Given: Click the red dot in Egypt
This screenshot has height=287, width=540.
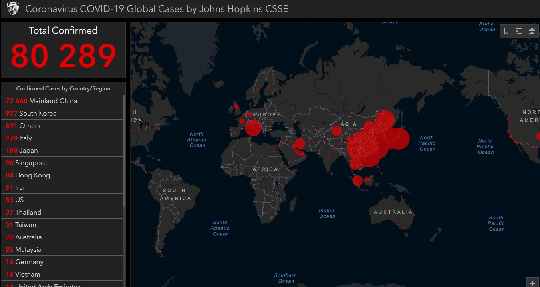Looking at the screenshot, I should click(x=274, y=151).
